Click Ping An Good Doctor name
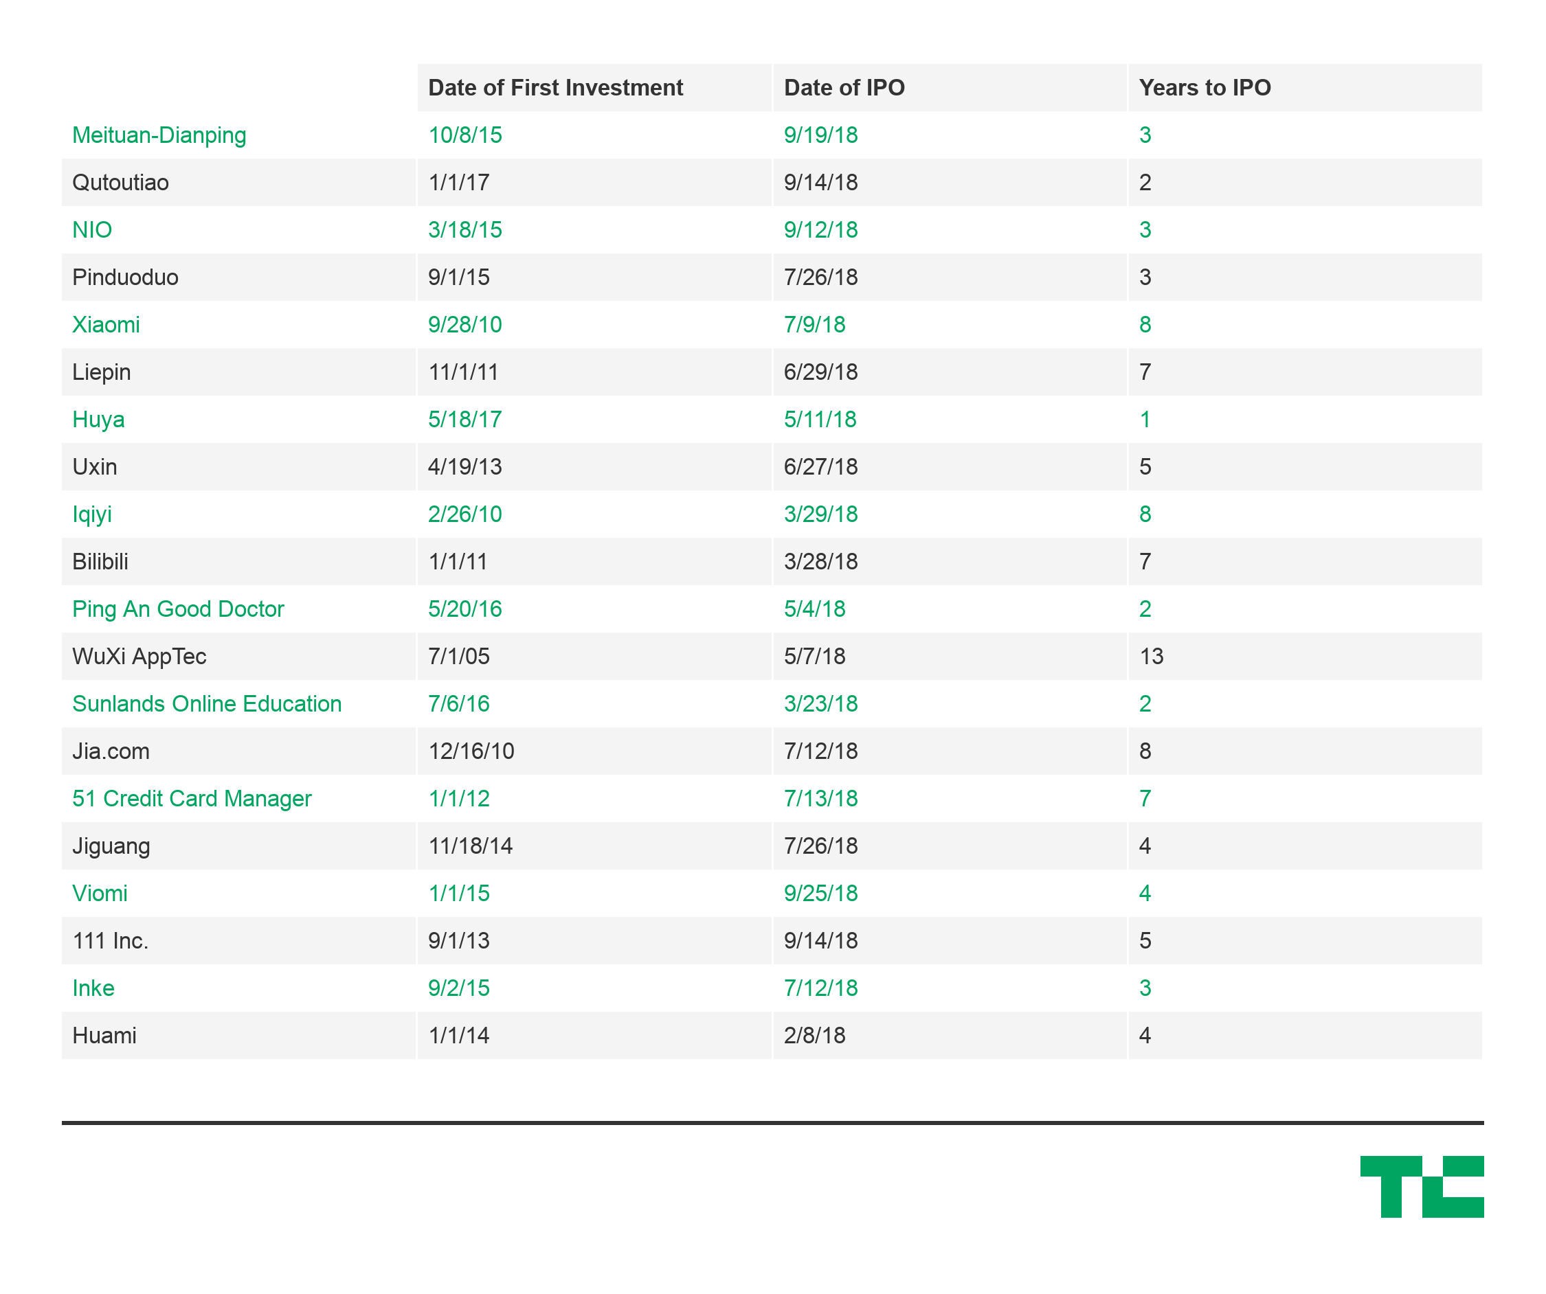This screenshot has height=1294, width=1546. point(178,609)
